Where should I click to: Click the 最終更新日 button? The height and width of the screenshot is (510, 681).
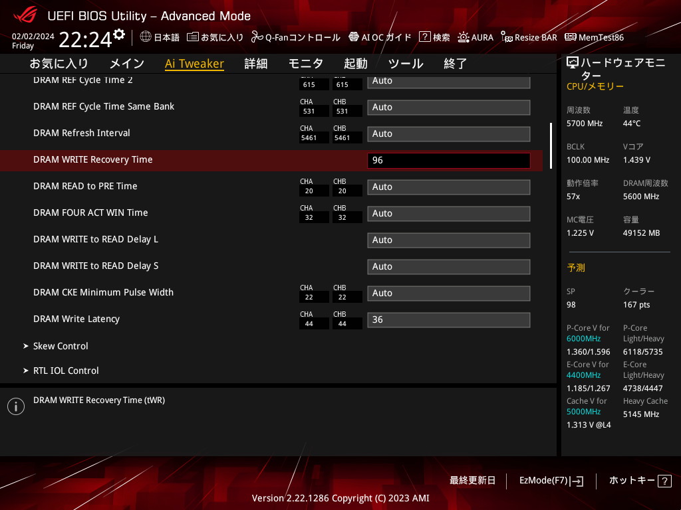coord(473,481)
